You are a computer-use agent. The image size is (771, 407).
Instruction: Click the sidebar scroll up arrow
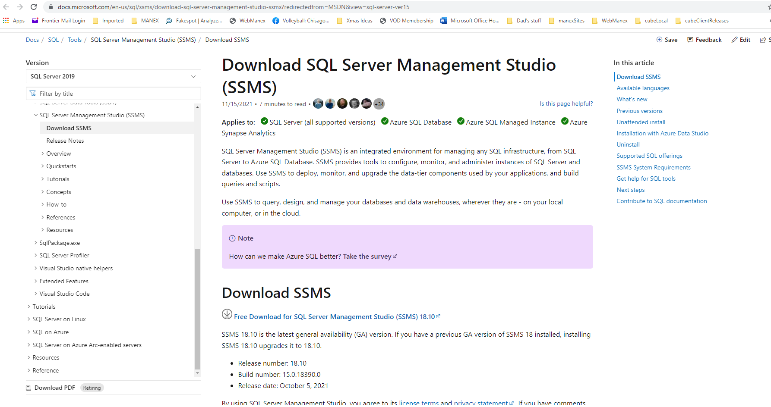point(197,107)
